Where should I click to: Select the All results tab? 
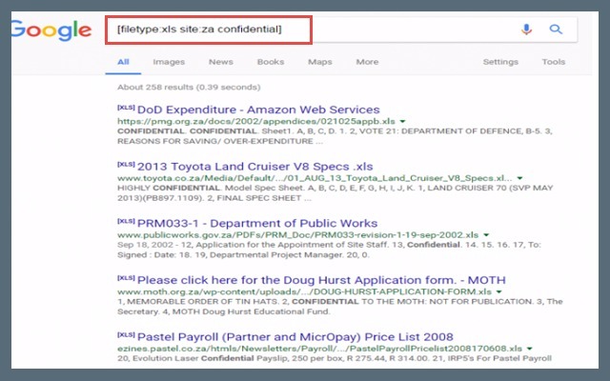(x=123, y=62)
